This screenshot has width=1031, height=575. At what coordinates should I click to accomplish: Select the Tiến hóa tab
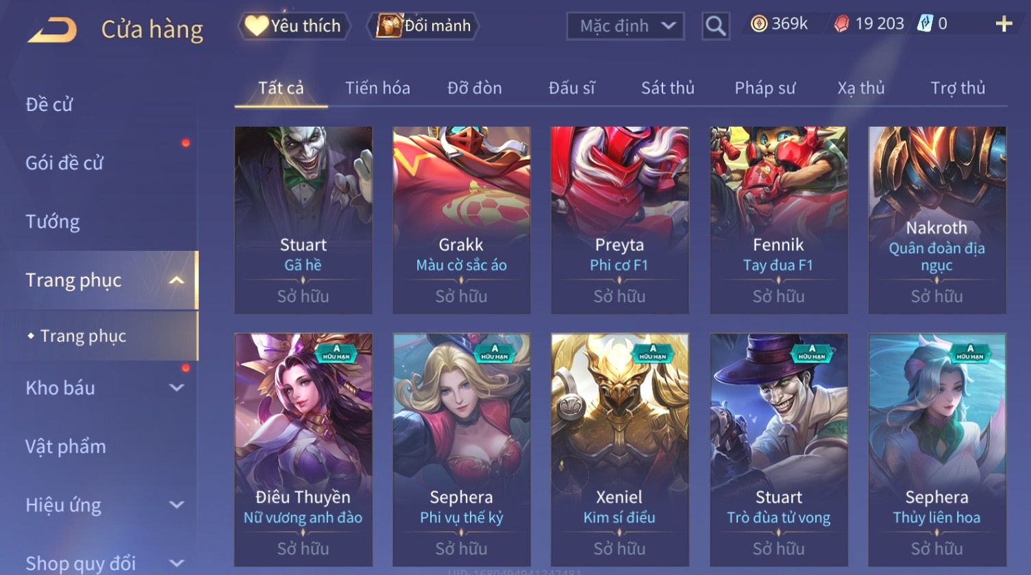point(377,88)
